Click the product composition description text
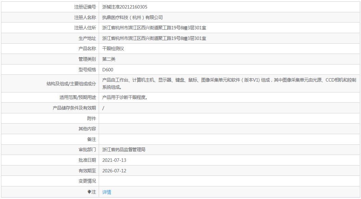The width and height of the screenshot is (361, 199). pos(229,84)
